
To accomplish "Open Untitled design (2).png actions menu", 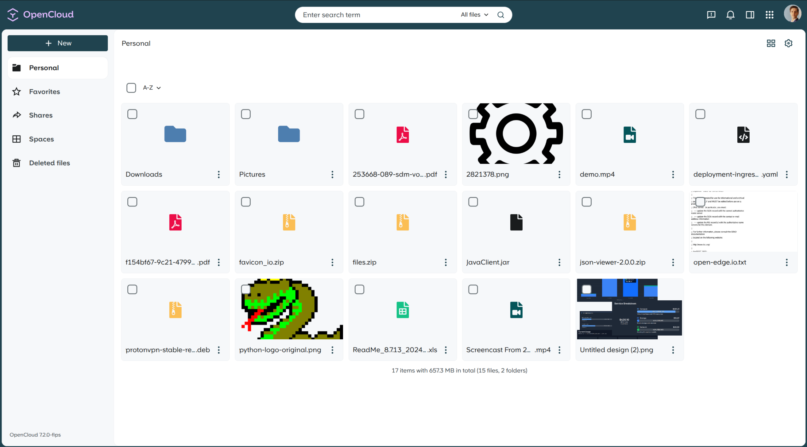I will [673, 350].
